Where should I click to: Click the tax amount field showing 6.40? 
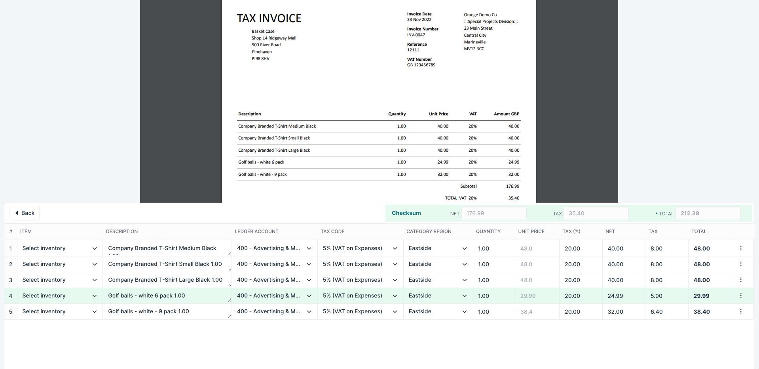click(667, 311)
